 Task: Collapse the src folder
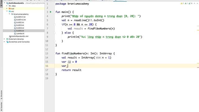7,11
